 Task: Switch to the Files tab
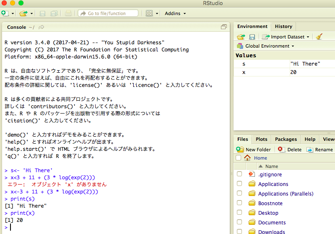point(243,139)
